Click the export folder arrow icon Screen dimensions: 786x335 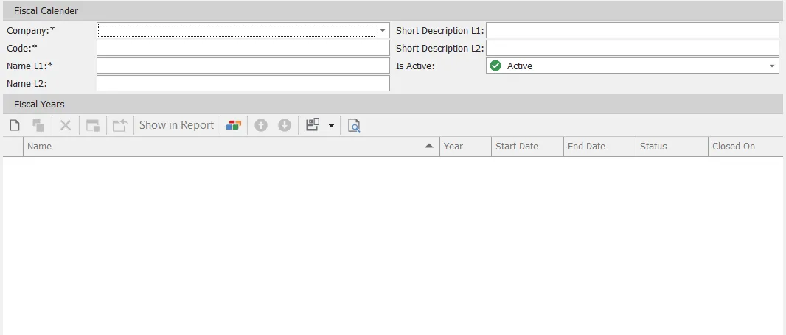click(x=119, y=125)
